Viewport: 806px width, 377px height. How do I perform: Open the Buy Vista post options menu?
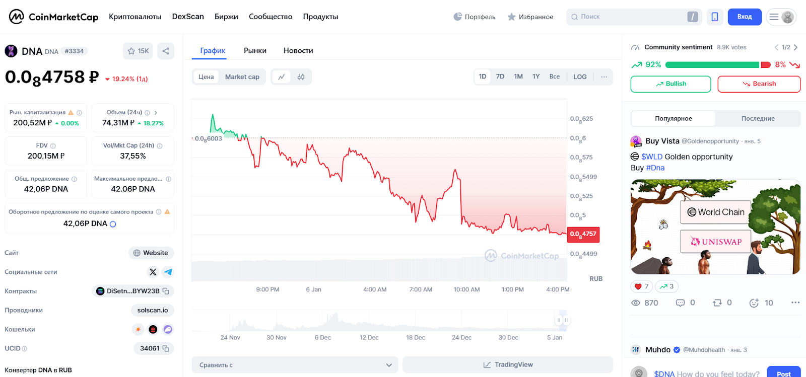point(795,303)
